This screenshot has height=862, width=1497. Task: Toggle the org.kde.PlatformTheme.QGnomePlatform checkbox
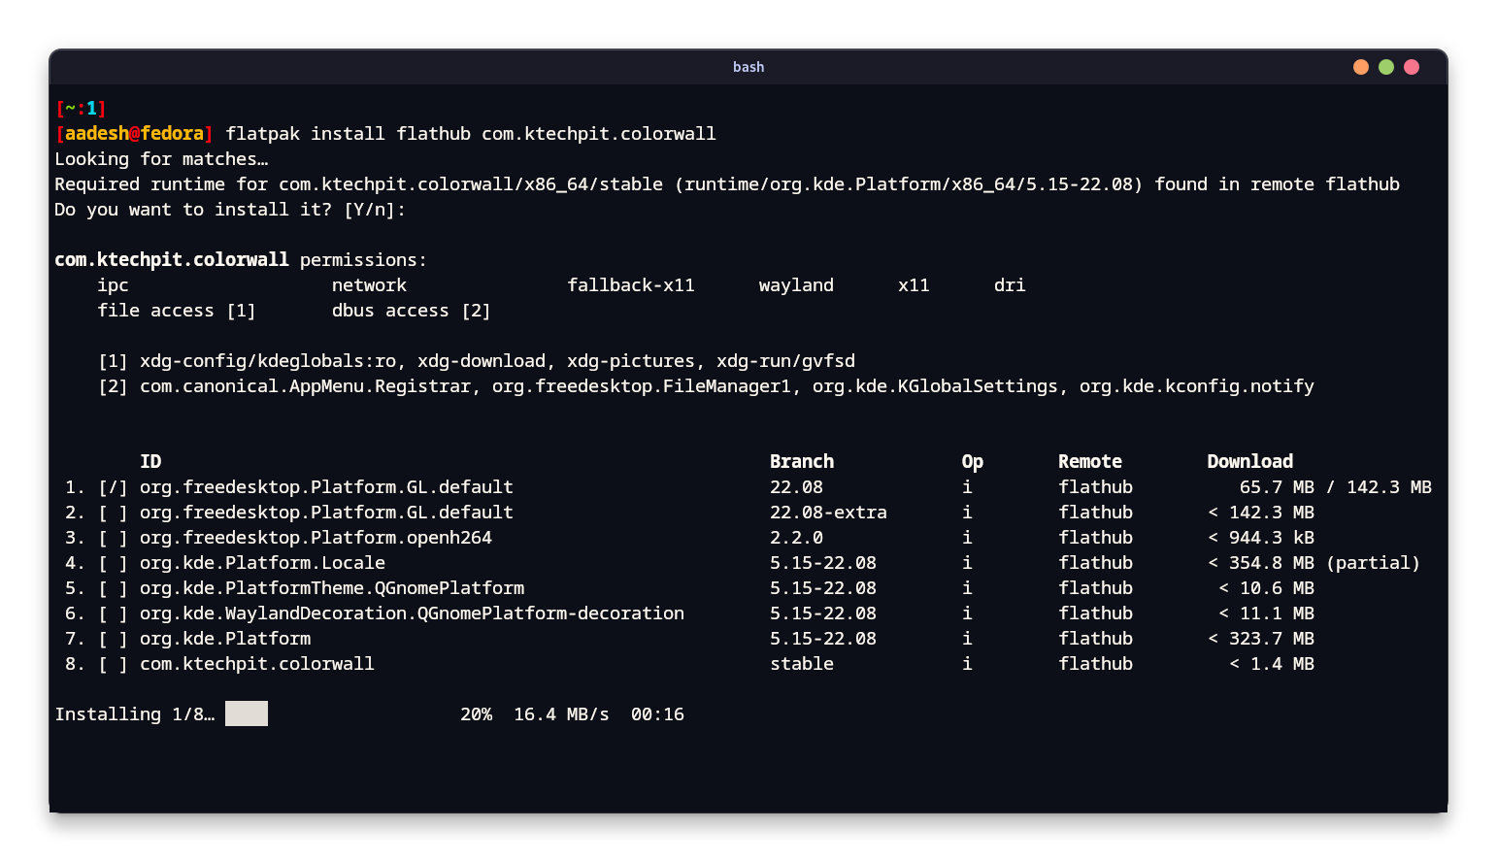pyautogui.click(x=113, y=587)
